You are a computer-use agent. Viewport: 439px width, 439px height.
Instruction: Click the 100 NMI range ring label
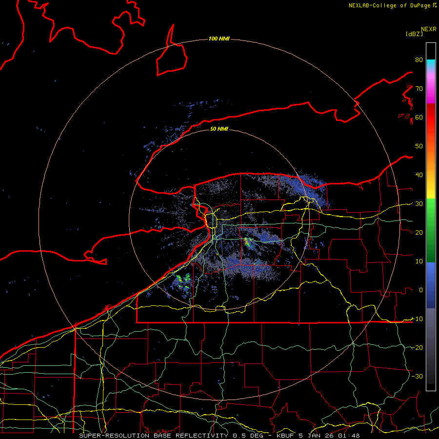click(219, 39)
